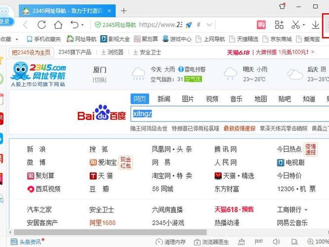Open 网址导航 bookmark
Image resolution: width=329 pixels, height=247 pixels.
point(81,39)
